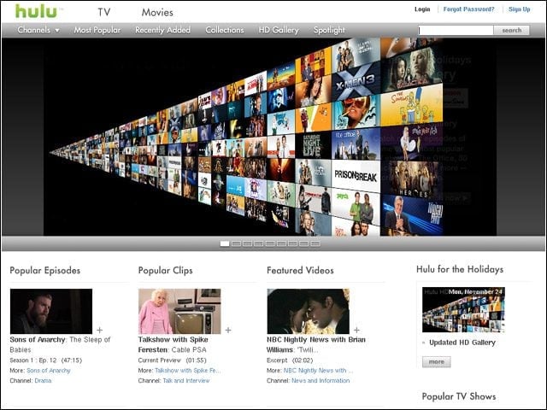547x410 pixels.
Task: Open X-Men 3 tile in video wall
Action: point(356,82)
